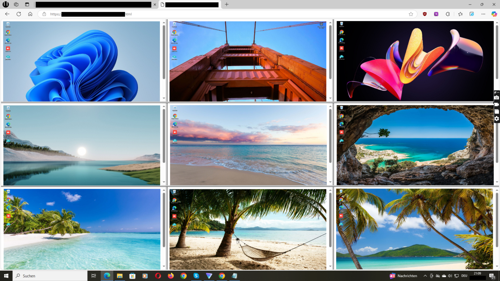This screenshot has height=281, width=500.
Task: Open the three-dots menu atop the sidebar
Action: coord(498,92)
